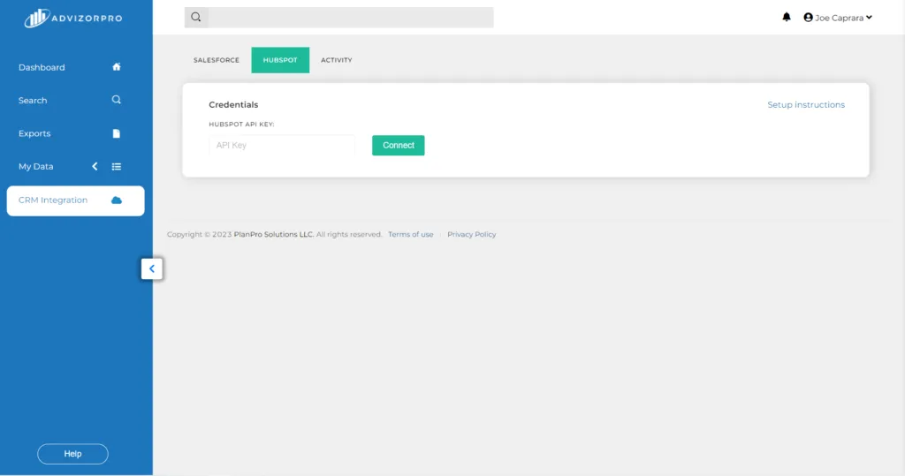905x476 pixels.
Task: Click the user avatar icon
Action: pyautogui.click(x=808, y=18)
